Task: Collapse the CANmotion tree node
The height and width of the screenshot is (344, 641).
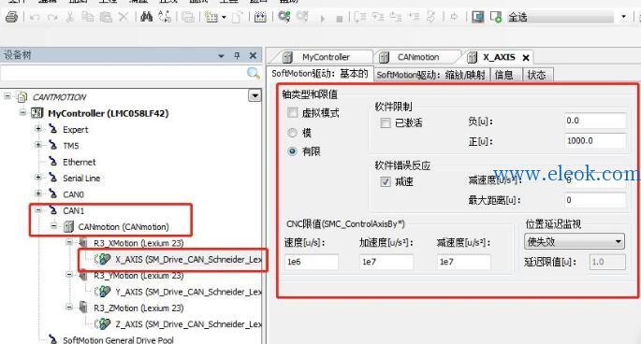Action: pyautogui.click(x=54, y=225)
